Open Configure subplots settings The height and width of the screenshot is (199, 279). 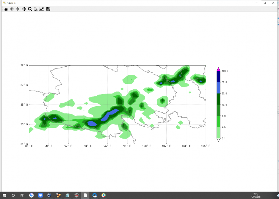point(36,9)
